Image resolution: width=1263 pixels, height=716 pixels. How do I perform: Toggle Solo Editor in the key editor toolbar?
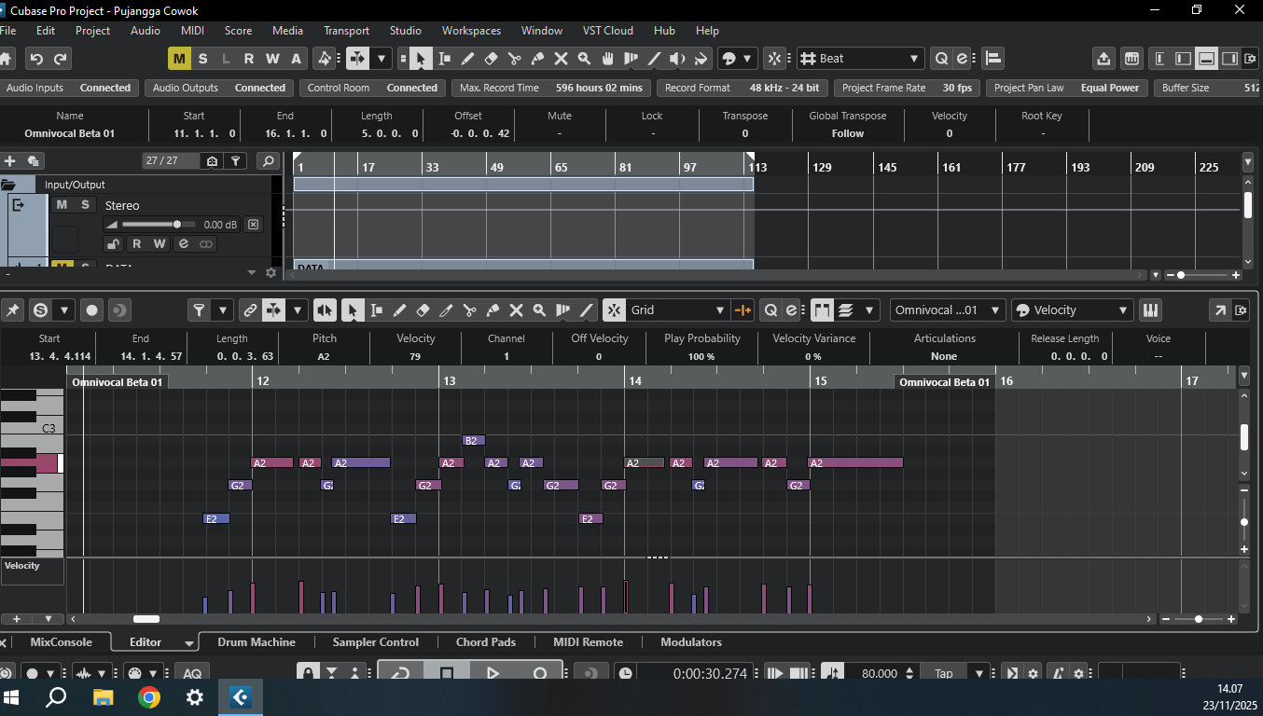40,310
